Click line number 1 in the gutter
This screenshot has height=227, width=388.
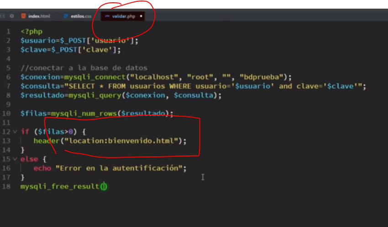[8, 31]
